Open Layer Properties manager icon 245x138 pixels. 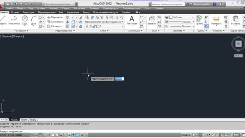point(87,17)
